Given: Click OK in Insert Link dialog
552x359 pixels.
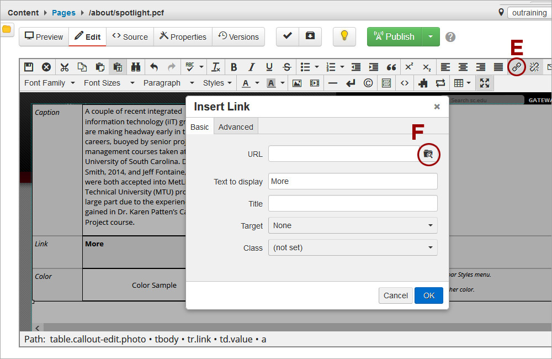Looking at the screenshot, I should pos(429,295).
